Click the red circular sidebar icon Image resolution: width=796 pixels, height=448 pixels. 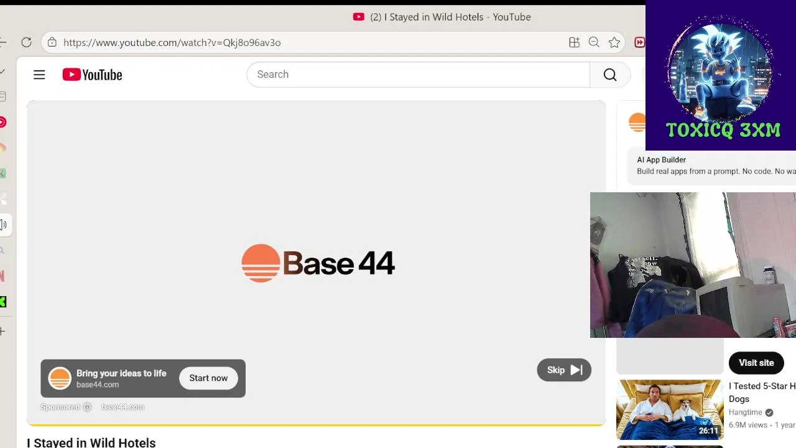tap(2, 122)
